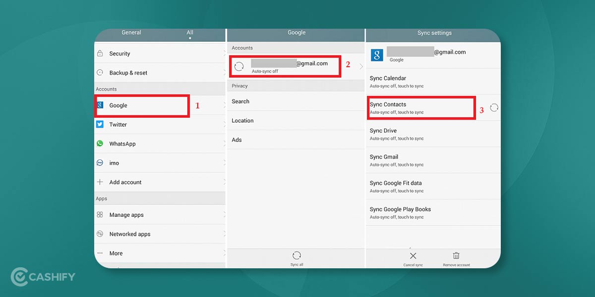
Task: Tap the sync icon beside the gmail account
Action: [x=239, y=67]
